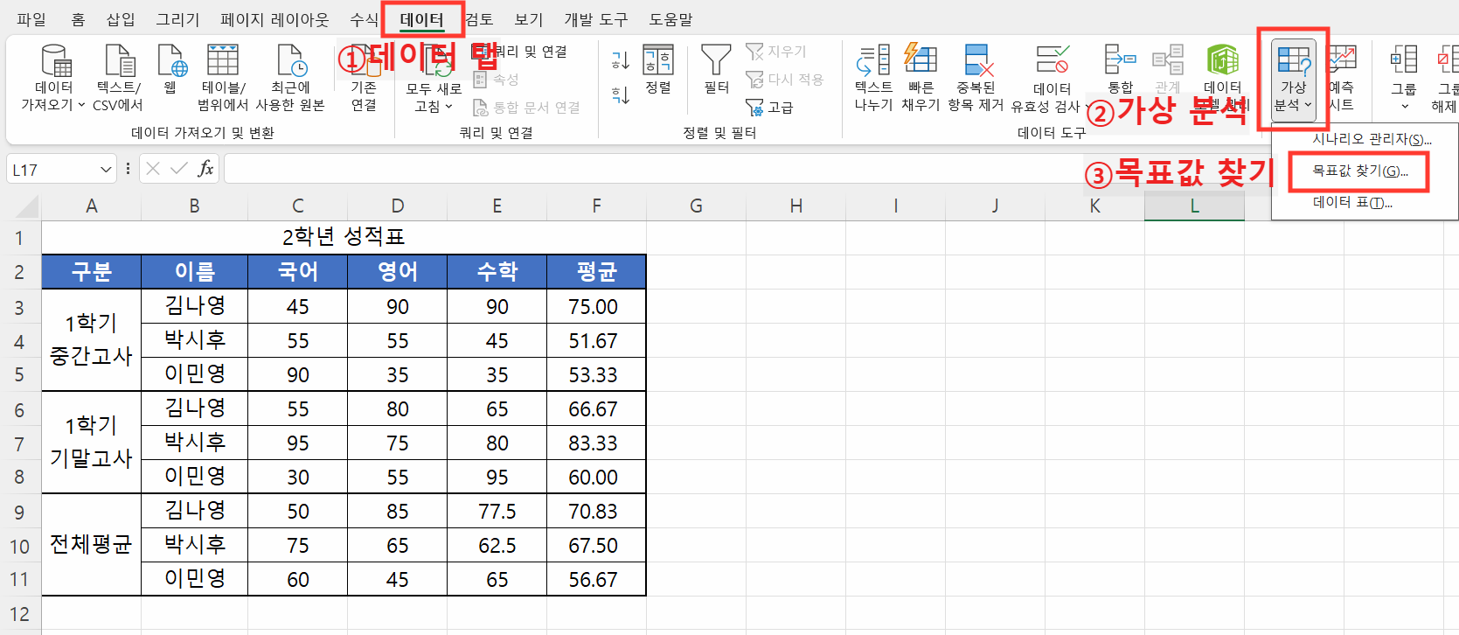The height and width of the screenshot is (635, 1459).
Task: Click the fx insert function icon
Action: tap(205, 169)
